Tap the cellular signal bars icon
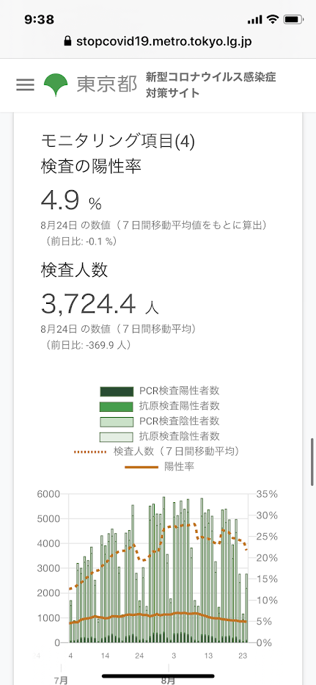Image resolution: width=316 pixels, height=685 pixels. (x=254, y=20)
